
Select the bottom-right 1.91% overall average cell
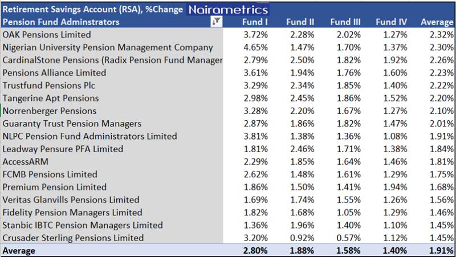pyautogui.click(x=437, y=250)
